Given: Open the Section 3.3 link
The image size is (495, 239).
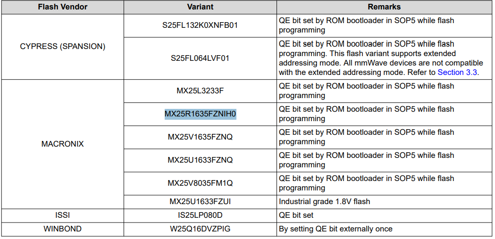Looking at the screenshot, I should point(457,72).
